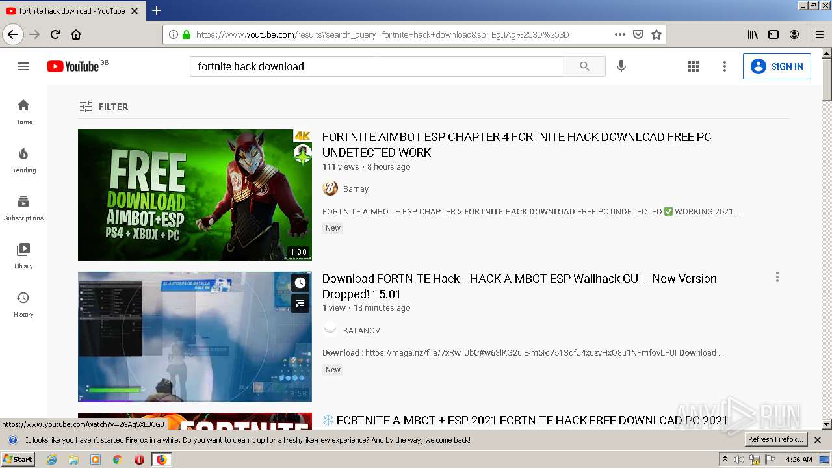Open Library in YouTube sidebar
Viewport: 832px width, 468px height.
coord(23,256)
